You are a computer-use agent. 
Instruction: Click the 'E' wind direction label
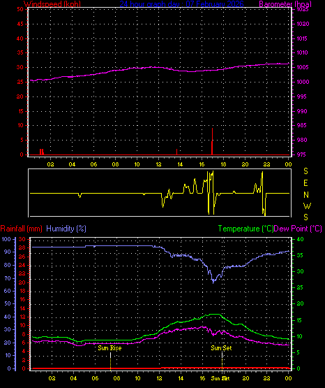[x=305, y=183]
